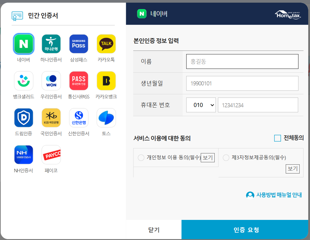This screenshot has height=240, width=310.
Task: Click the 페이코 label
Action: (x=51, y=171)
